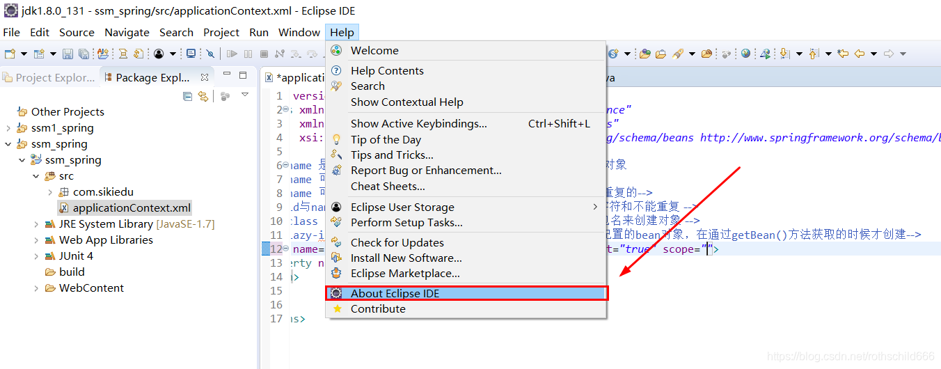Select applicationContext.xml in the package tree
The height and width of the screenshot is (369, 941).
[132, 207]
